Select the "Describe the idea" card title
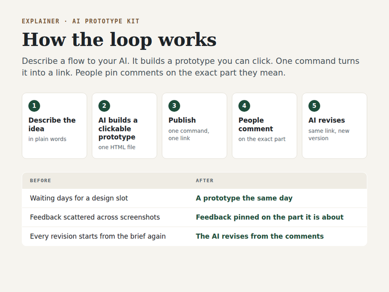Viewport: 389px width, 292px height. click(x=52, y=125)
